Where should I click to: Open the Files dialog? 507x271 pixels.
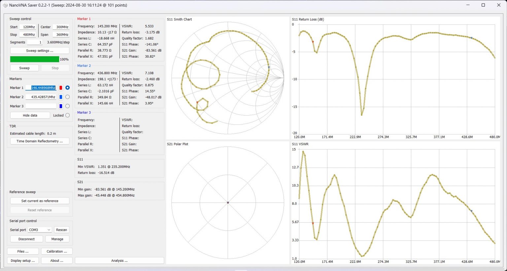[23, 251]
